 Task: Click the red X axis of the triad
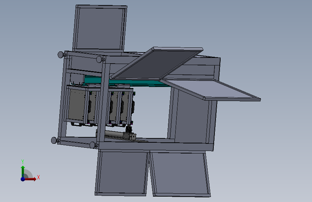click(x=30, y=179)
